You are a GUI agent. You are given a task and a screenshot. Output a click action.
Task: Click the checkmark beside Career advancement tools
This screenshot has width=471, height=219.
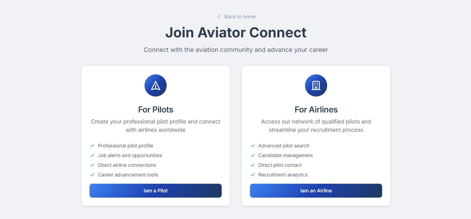92,175
